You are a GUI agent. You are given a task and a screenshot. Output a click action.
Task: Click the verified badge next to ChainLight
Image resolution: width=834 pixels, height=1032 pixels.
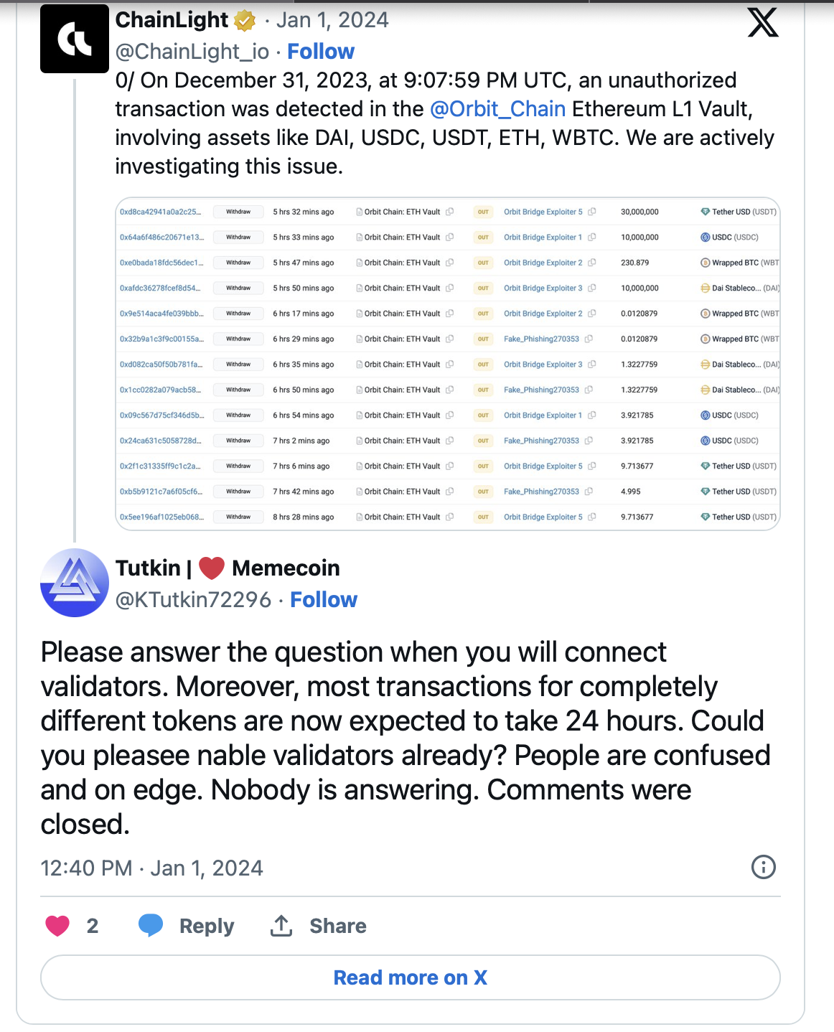(243, 19)
